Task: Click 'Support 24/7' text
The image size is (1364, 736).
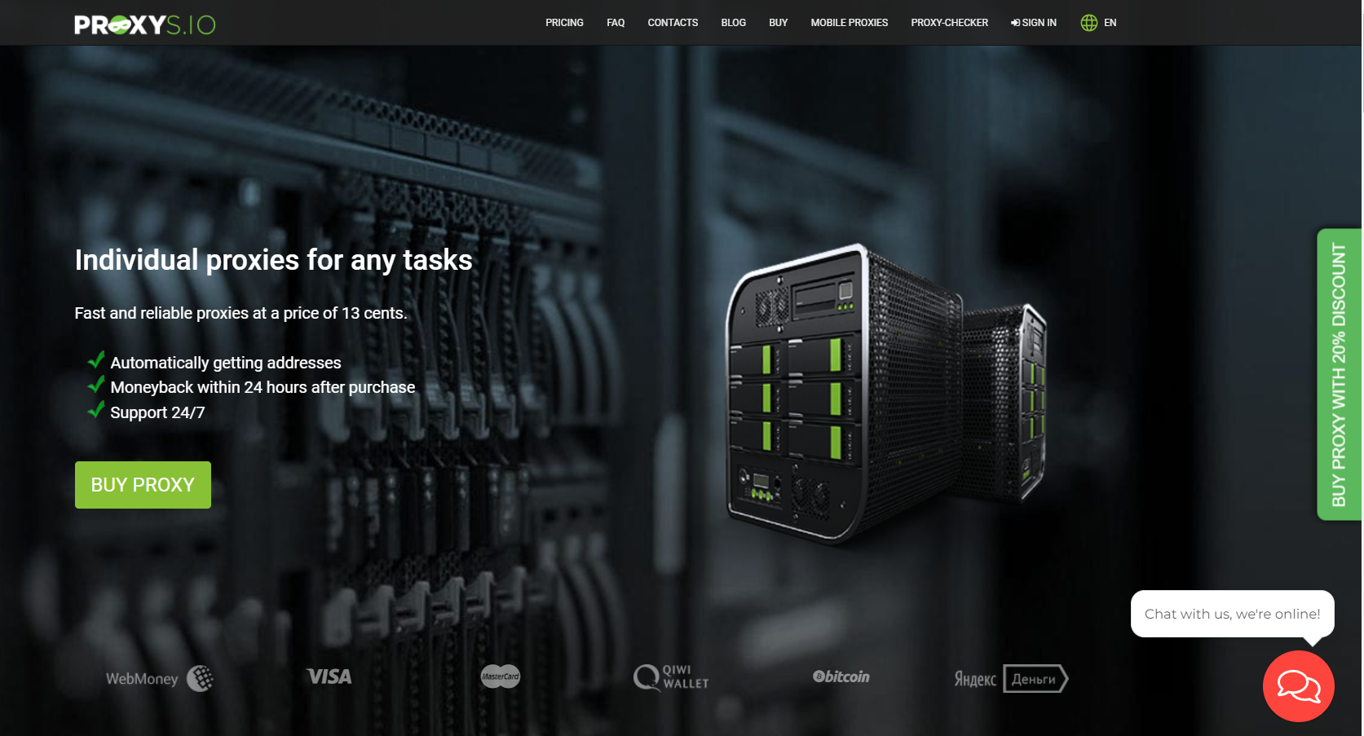Action: [x=157, y=412]
